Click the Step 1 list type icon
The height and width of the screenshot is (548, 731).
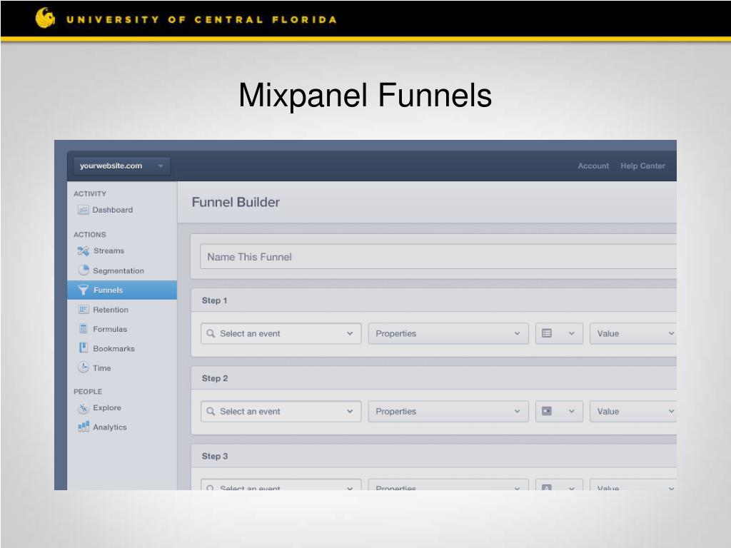547,333
